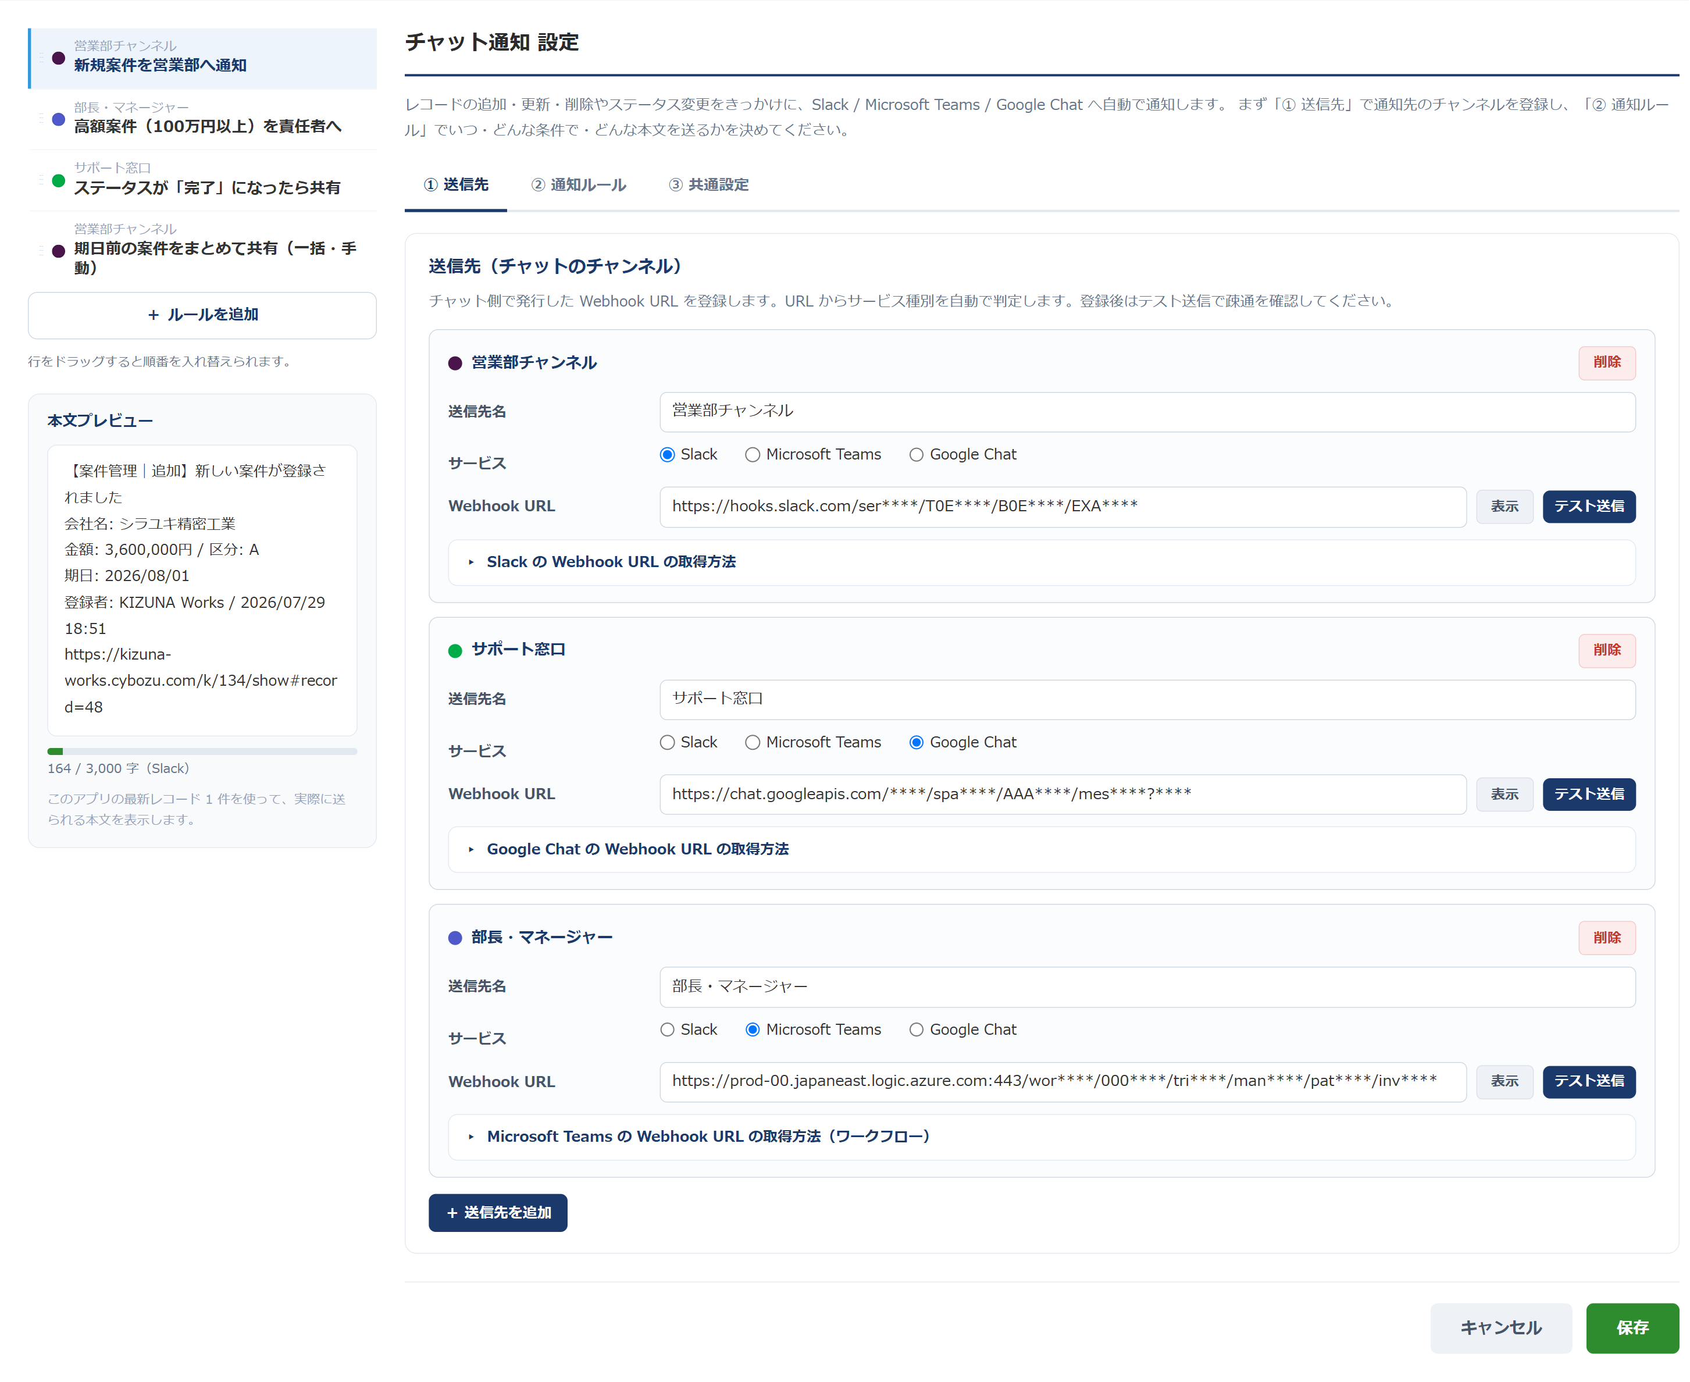
Task: Show the Slack webhook URL
Action: click(1504, 507)
